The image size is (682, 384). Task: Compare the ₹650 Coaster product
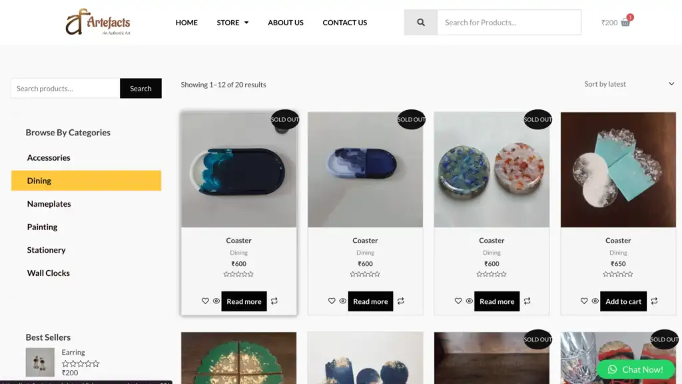pos(654,301)
